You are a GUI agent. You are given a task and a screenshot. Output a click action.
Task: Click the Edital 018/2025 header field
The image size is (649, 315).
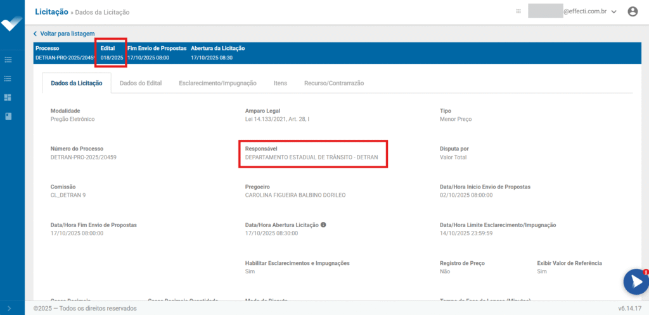112,53
